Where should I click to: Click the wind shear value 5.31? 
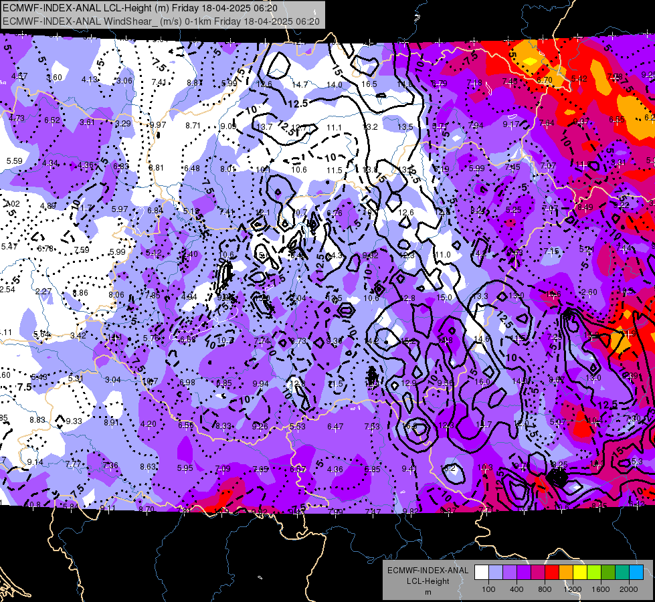pos(76,379)
